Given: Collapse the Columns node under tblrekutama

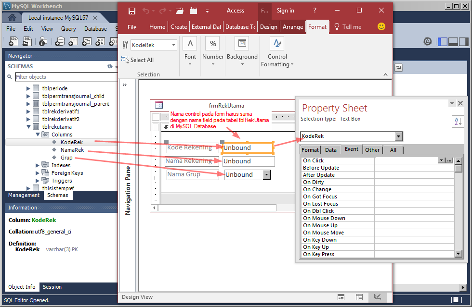Looking at the screenshot, I should (38, 134).
